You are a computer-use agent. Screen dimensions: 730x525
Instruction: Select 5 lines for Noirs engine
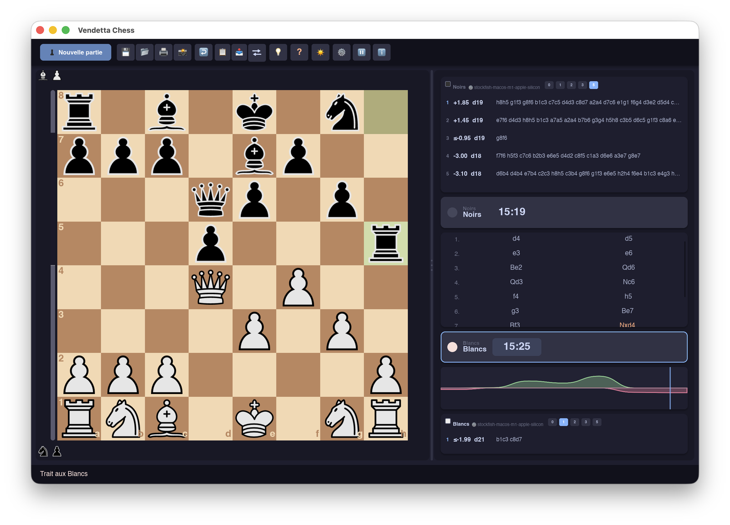click(594, 85)
